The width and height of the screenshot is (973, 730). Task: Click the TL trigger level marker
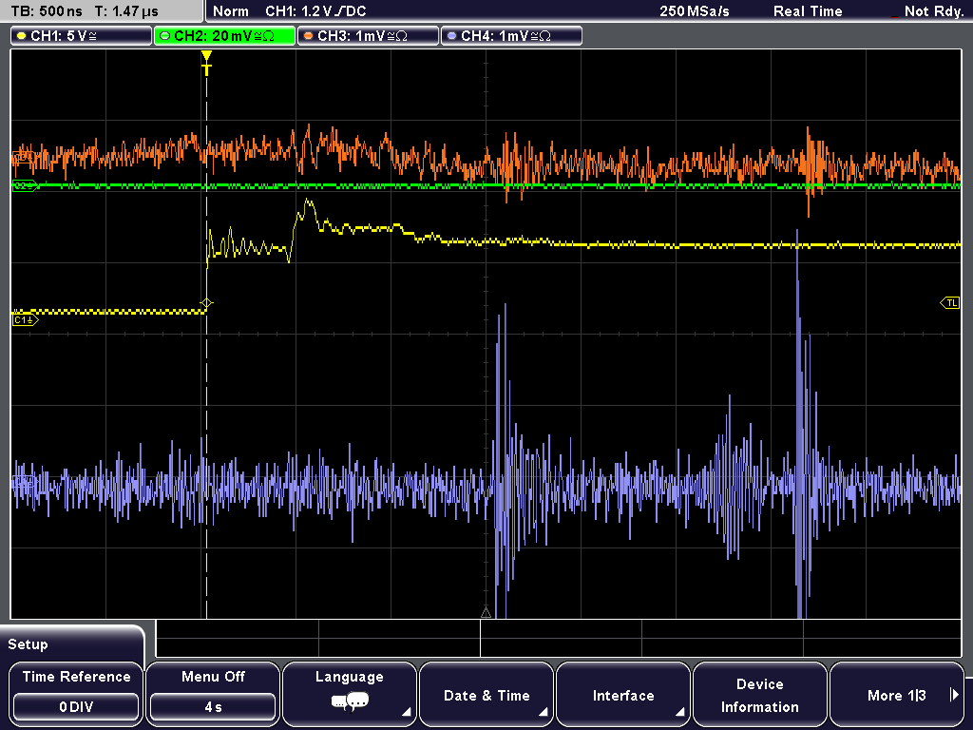950,303
